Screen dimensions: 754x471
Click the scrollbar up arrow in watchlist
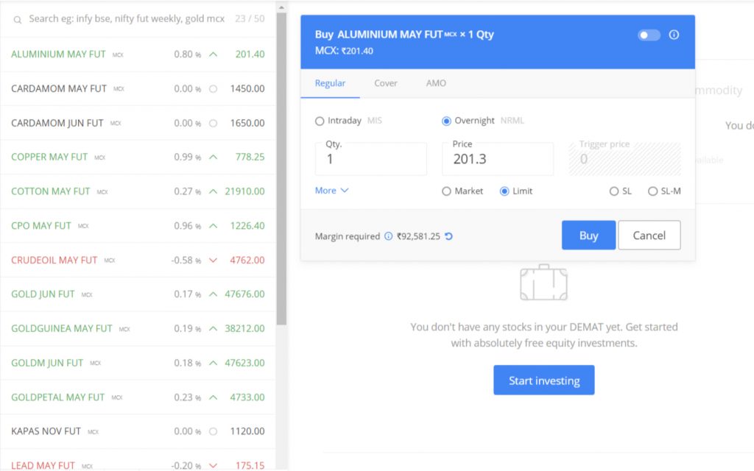point(281,7)
